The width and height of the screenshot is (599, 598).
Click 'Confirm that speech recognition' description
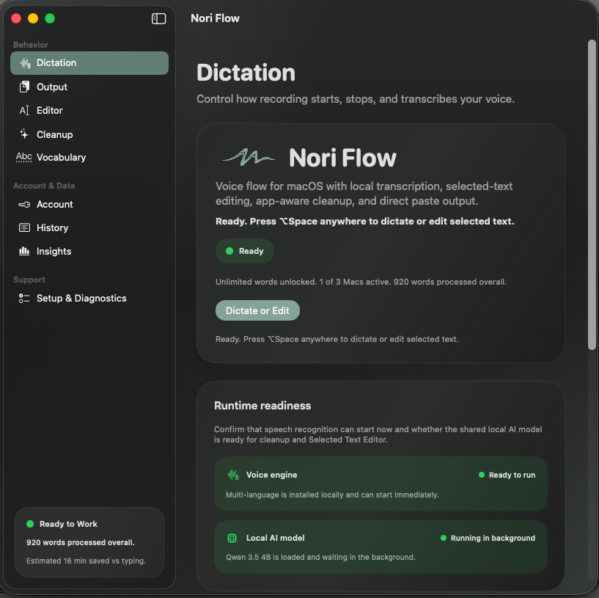coord(378,434)
